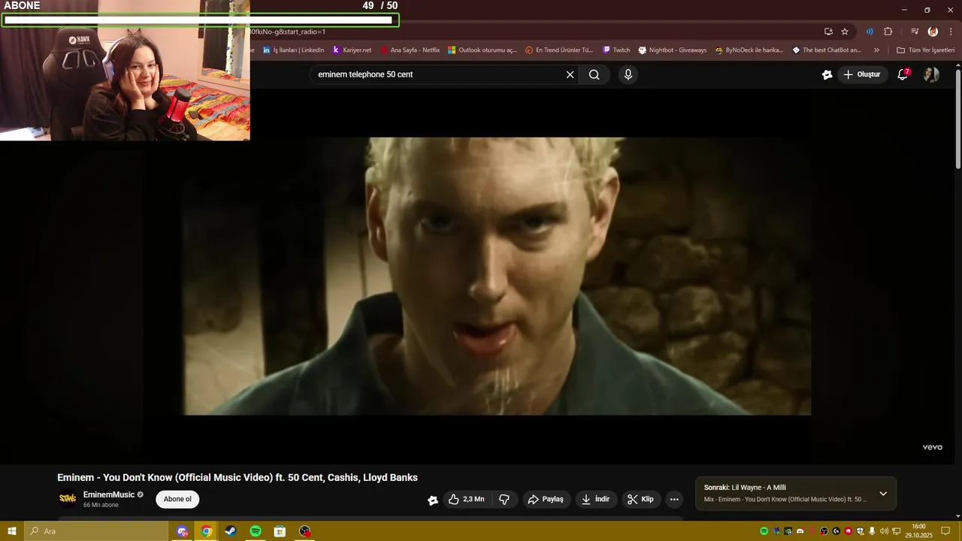Click the Oluştur create button
Viewport: 962px width, 541px height.
point(861,74)
